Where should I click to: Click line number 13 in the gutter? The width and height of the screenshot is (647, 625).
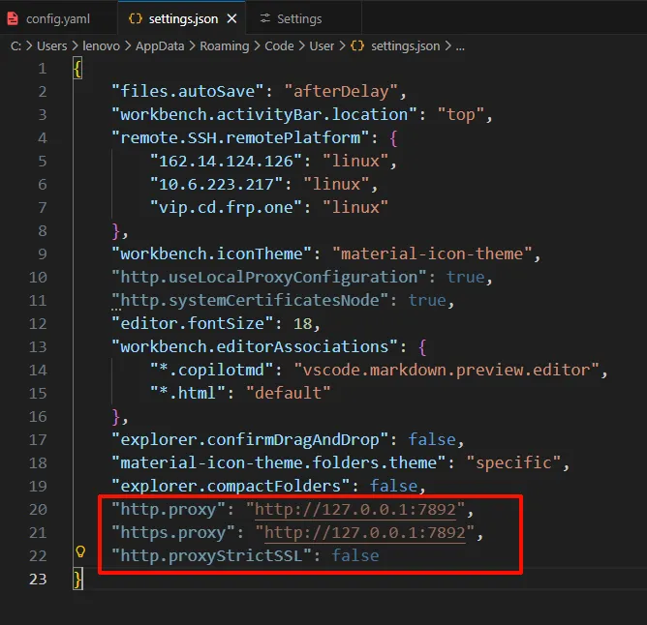pos(37,346)
